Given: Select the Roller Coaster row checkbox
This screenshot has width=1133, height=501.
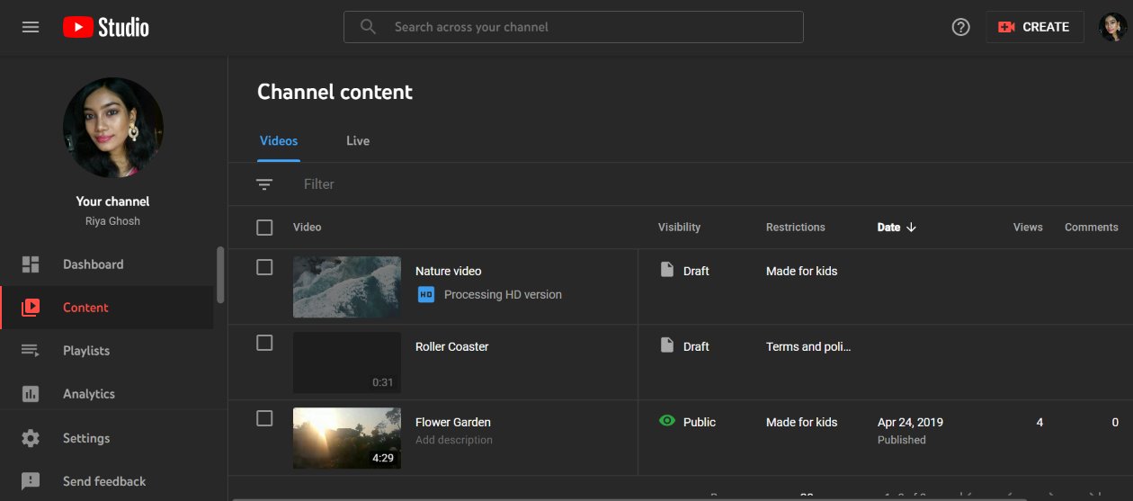Looking at the screenshot, I should pyautogui.click(x=264, y=343).
